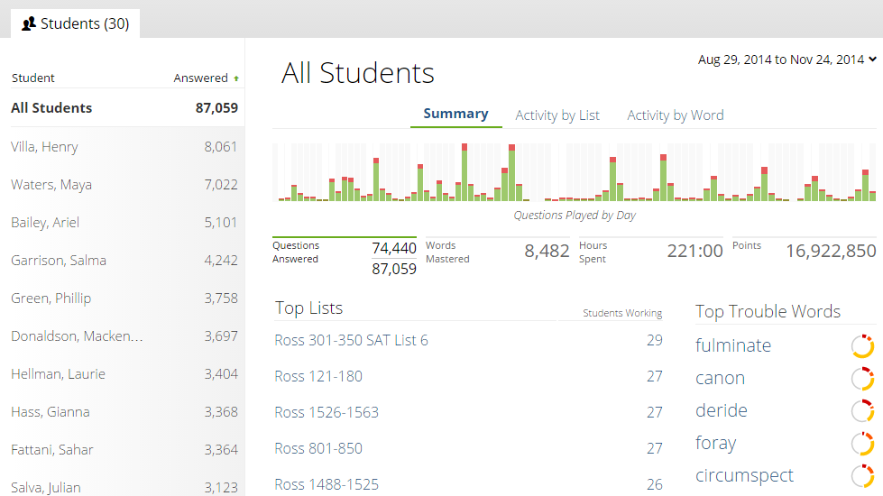Select student Villa, Henry
This screenshot has width=883, height=496.
pyautogui.click(x=44, y=147)
